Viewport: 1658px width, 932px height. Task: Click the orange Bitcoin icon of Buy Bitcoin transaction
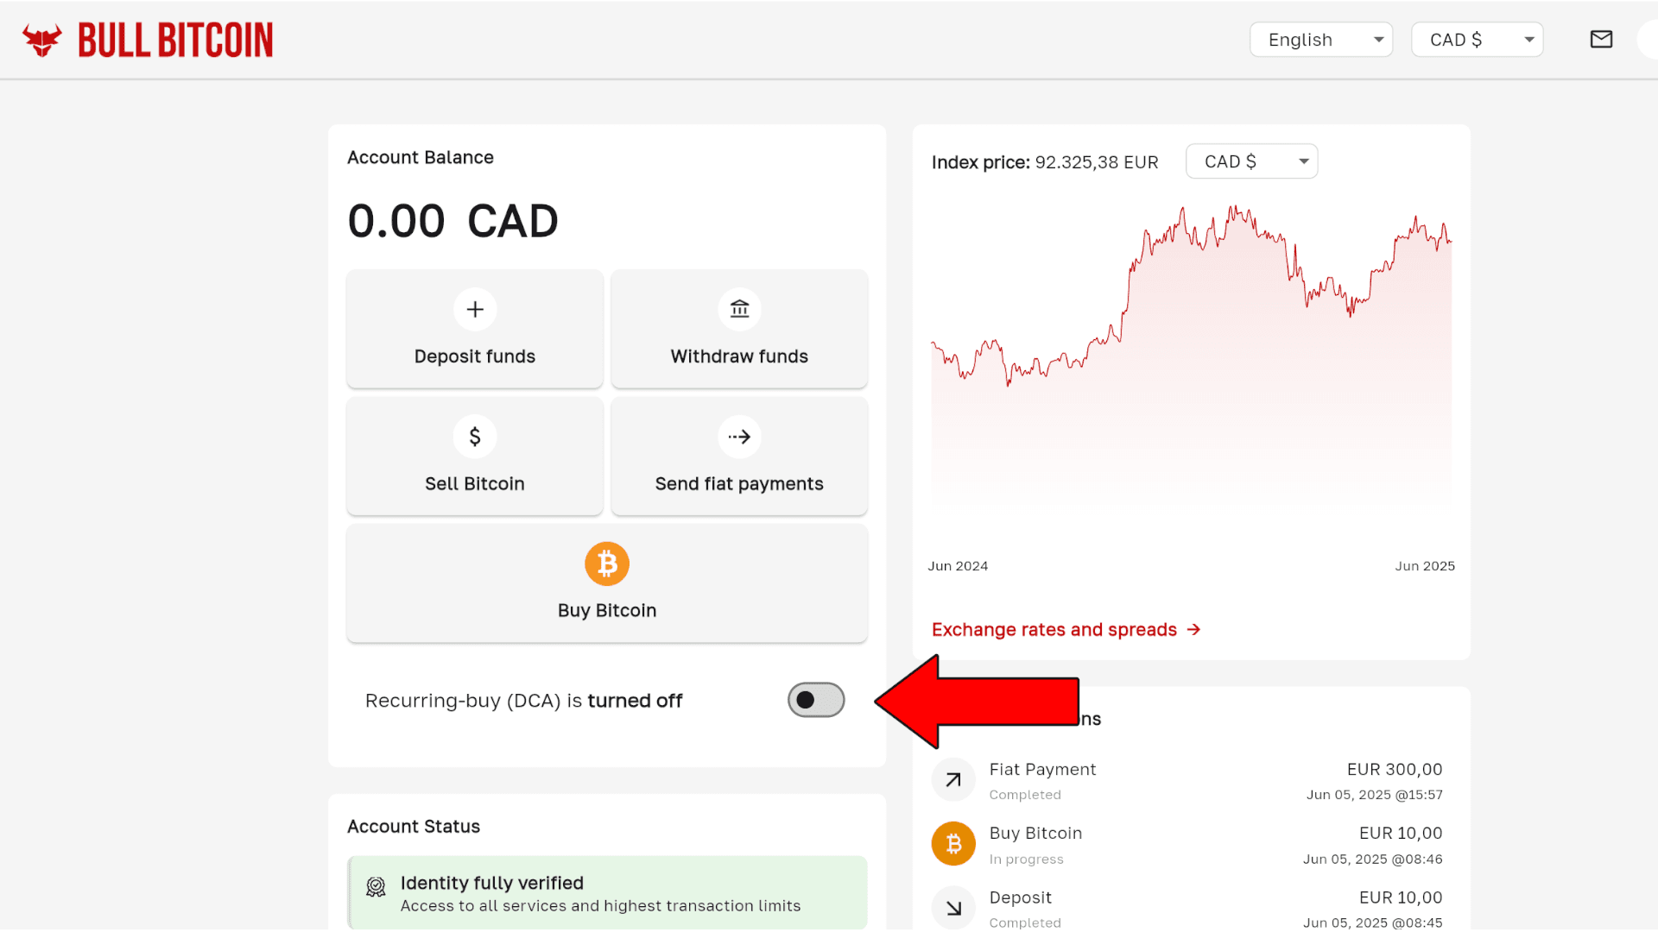coord(953,843)
